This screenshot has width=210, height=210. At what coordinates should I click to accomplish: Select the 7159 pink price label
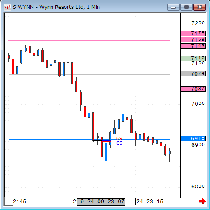pos(193,39)
